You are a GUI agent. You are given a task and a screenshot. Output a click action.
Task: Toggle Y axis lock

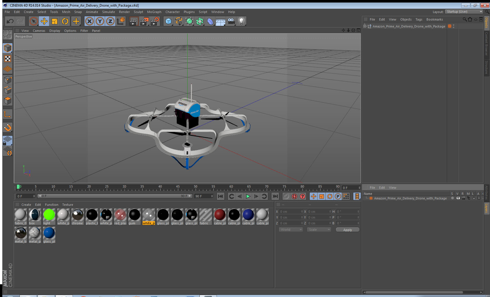[100, 21]
